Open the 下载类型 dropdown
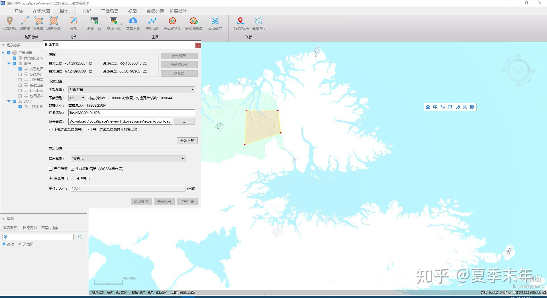Viewport: 547px width, 298px height. [132, 90]
